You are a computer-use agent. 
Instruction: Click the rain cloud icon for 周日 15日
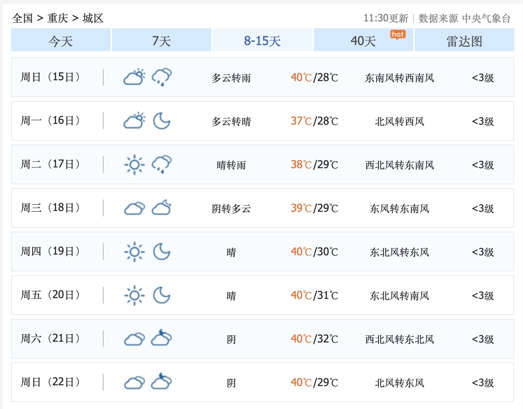click(x=162, y=77)
